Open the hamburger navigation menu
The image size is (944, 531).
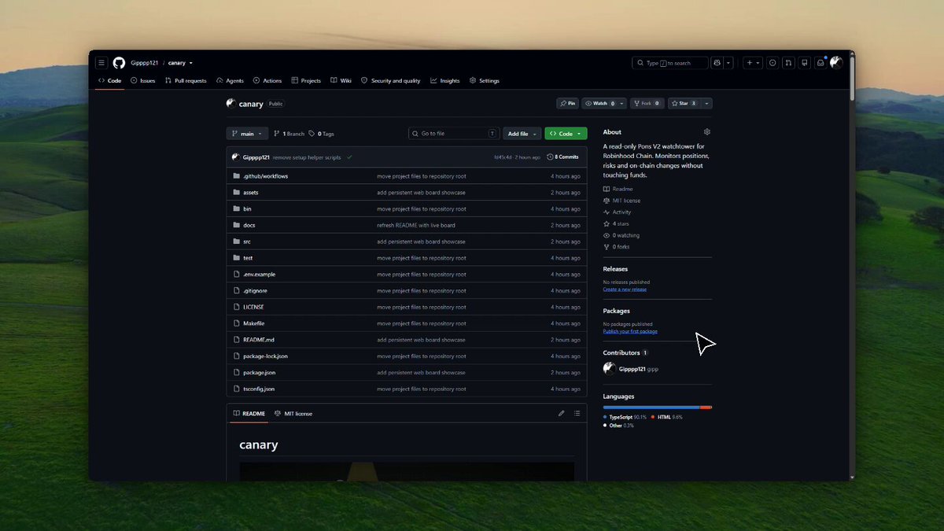101,63
